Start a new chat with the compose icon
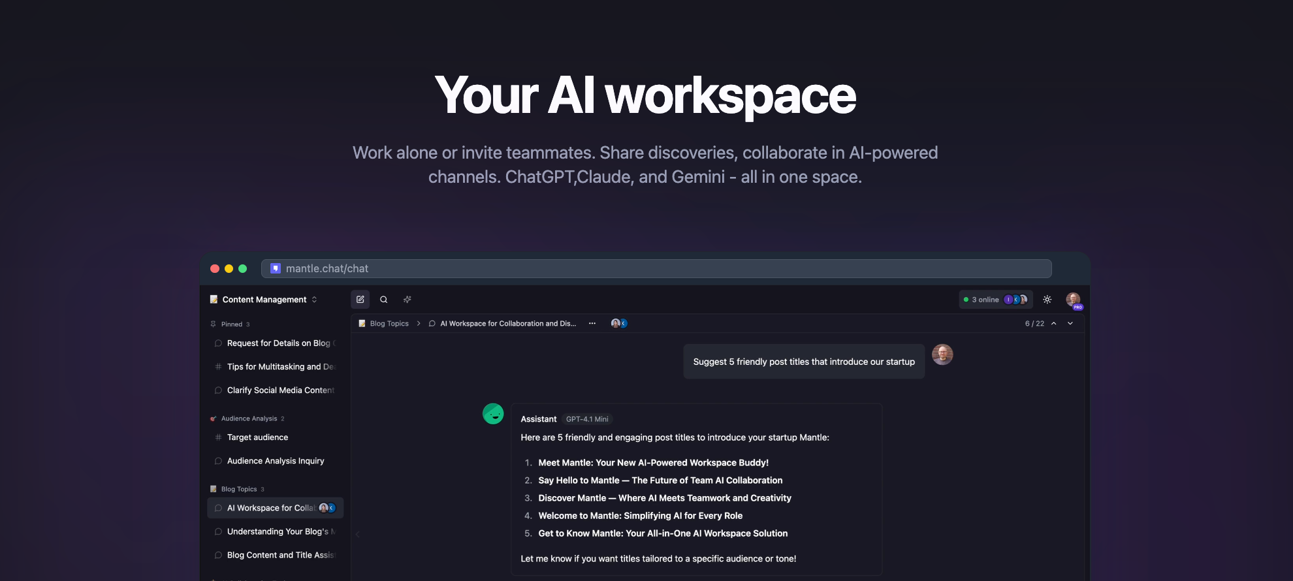The height and width of the screenshot is (581, 1293). click(360, 300)
